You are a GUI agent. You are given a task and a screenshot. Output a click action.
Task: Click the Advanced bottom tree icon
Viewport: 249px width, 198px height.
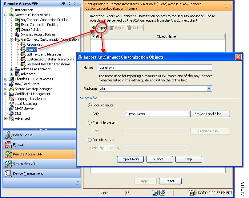point(11,118)
